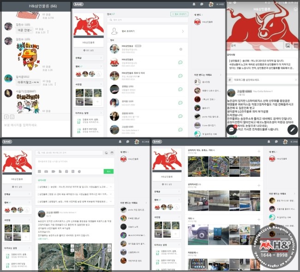This screenshot has width=300, height=272.
Task: Attach a photo using the camera icon
Action: [46, 171]
